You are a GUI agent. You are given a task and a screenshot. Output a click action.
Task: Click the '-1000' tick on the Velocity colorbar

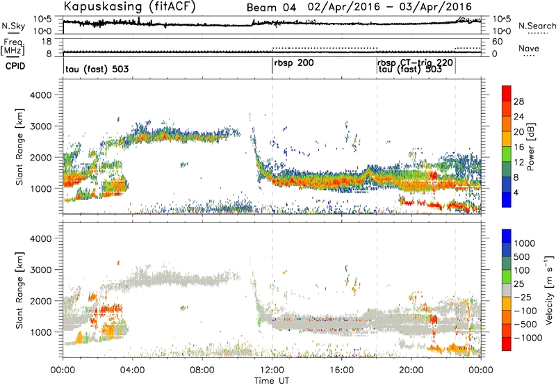pos(528,338)
